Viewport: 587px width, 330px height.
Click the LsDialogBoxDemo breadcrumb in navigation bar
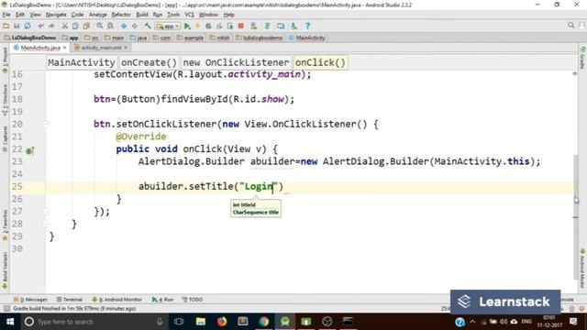[30, 38]
